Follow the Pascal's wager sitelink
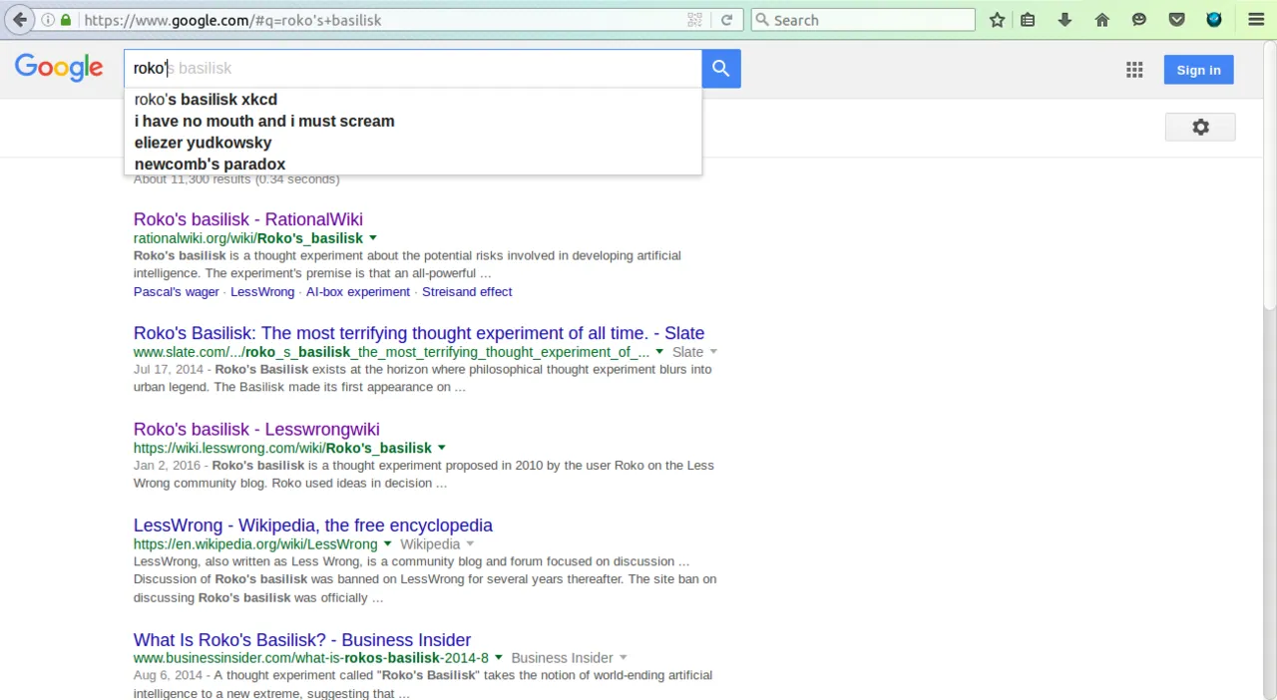1277x700 pixels. click(177, 292)
